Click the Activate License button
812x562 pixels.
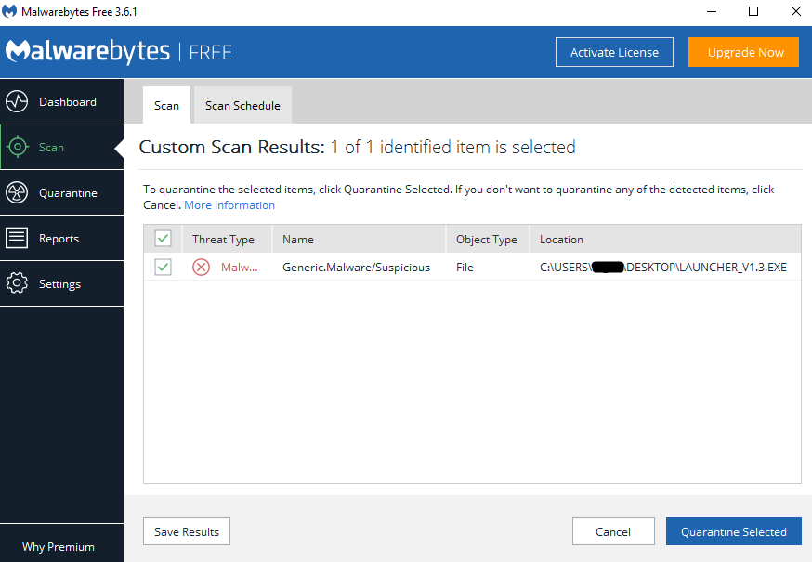point(614,52)
